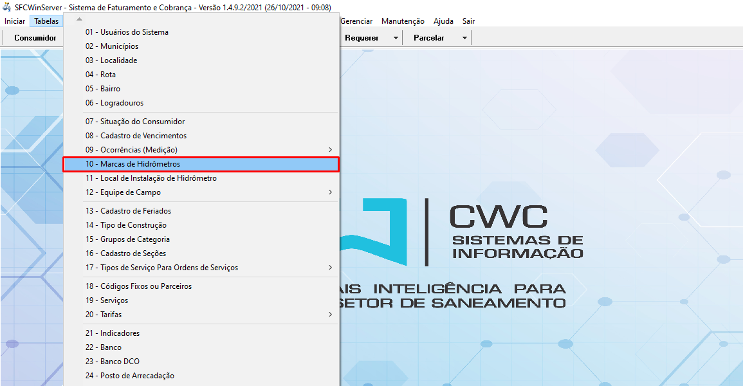Click the Consumidor toolbar button
The width and height of the screenshot is (743, 386).
pyautogui.click(x=35, y=38)
